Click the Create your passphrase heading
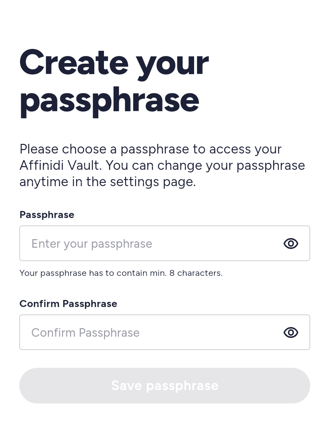Screen dimensions: 331x442 point(114,81)
